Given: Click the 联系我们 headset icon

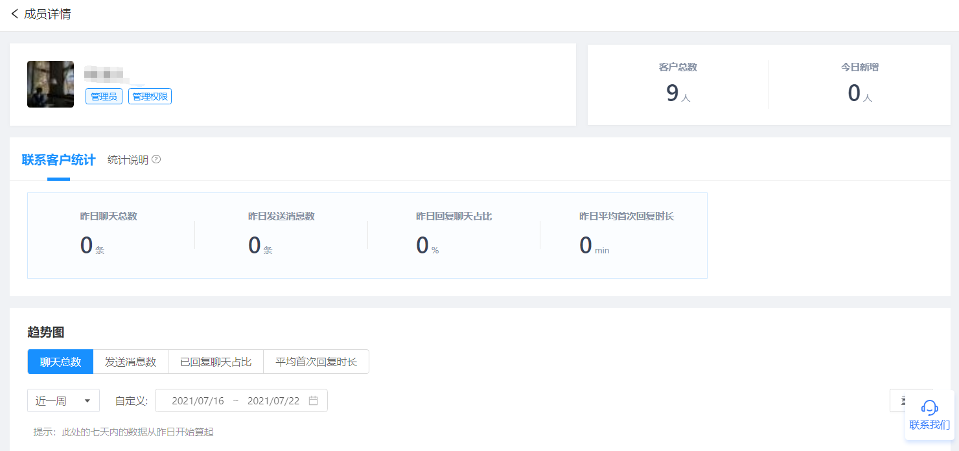Looking at the screenshot, I should point(929,408).
